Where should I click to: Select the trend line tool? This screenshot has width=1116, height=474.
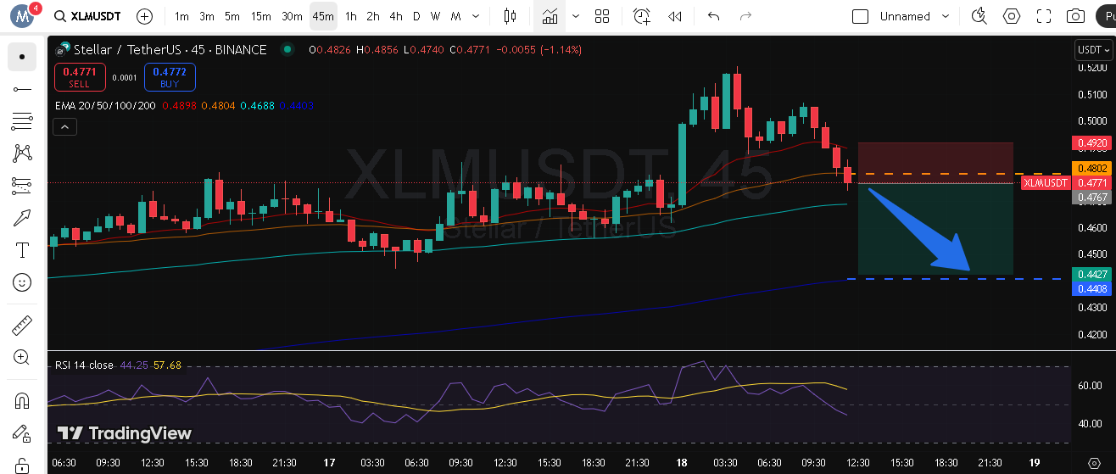tap(22, 89)
